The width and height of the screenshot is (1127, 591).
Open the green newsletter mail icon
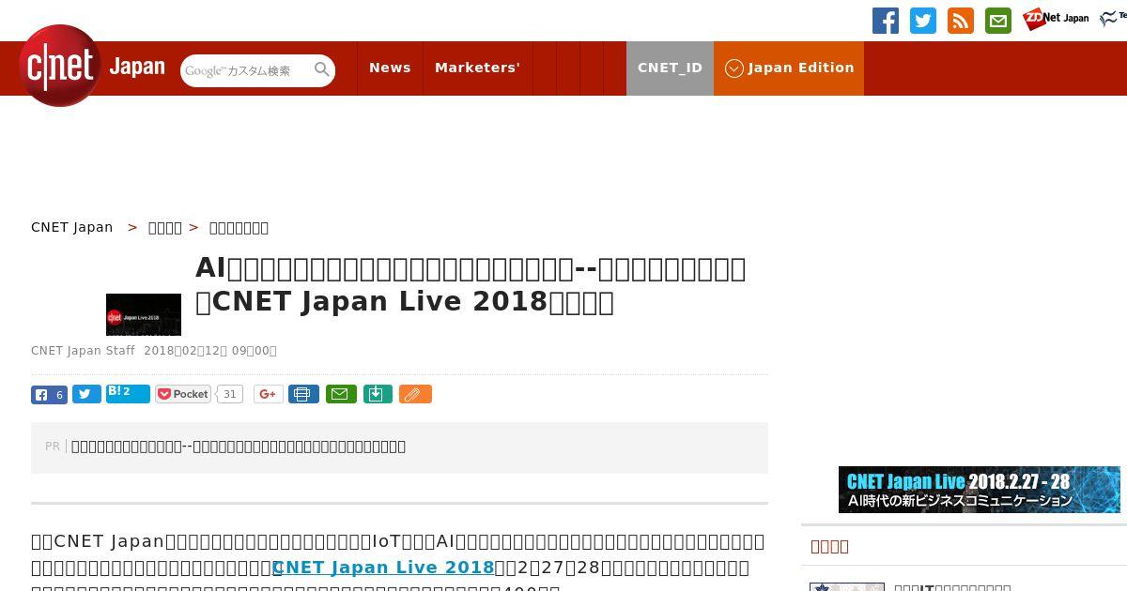[998, 21]
